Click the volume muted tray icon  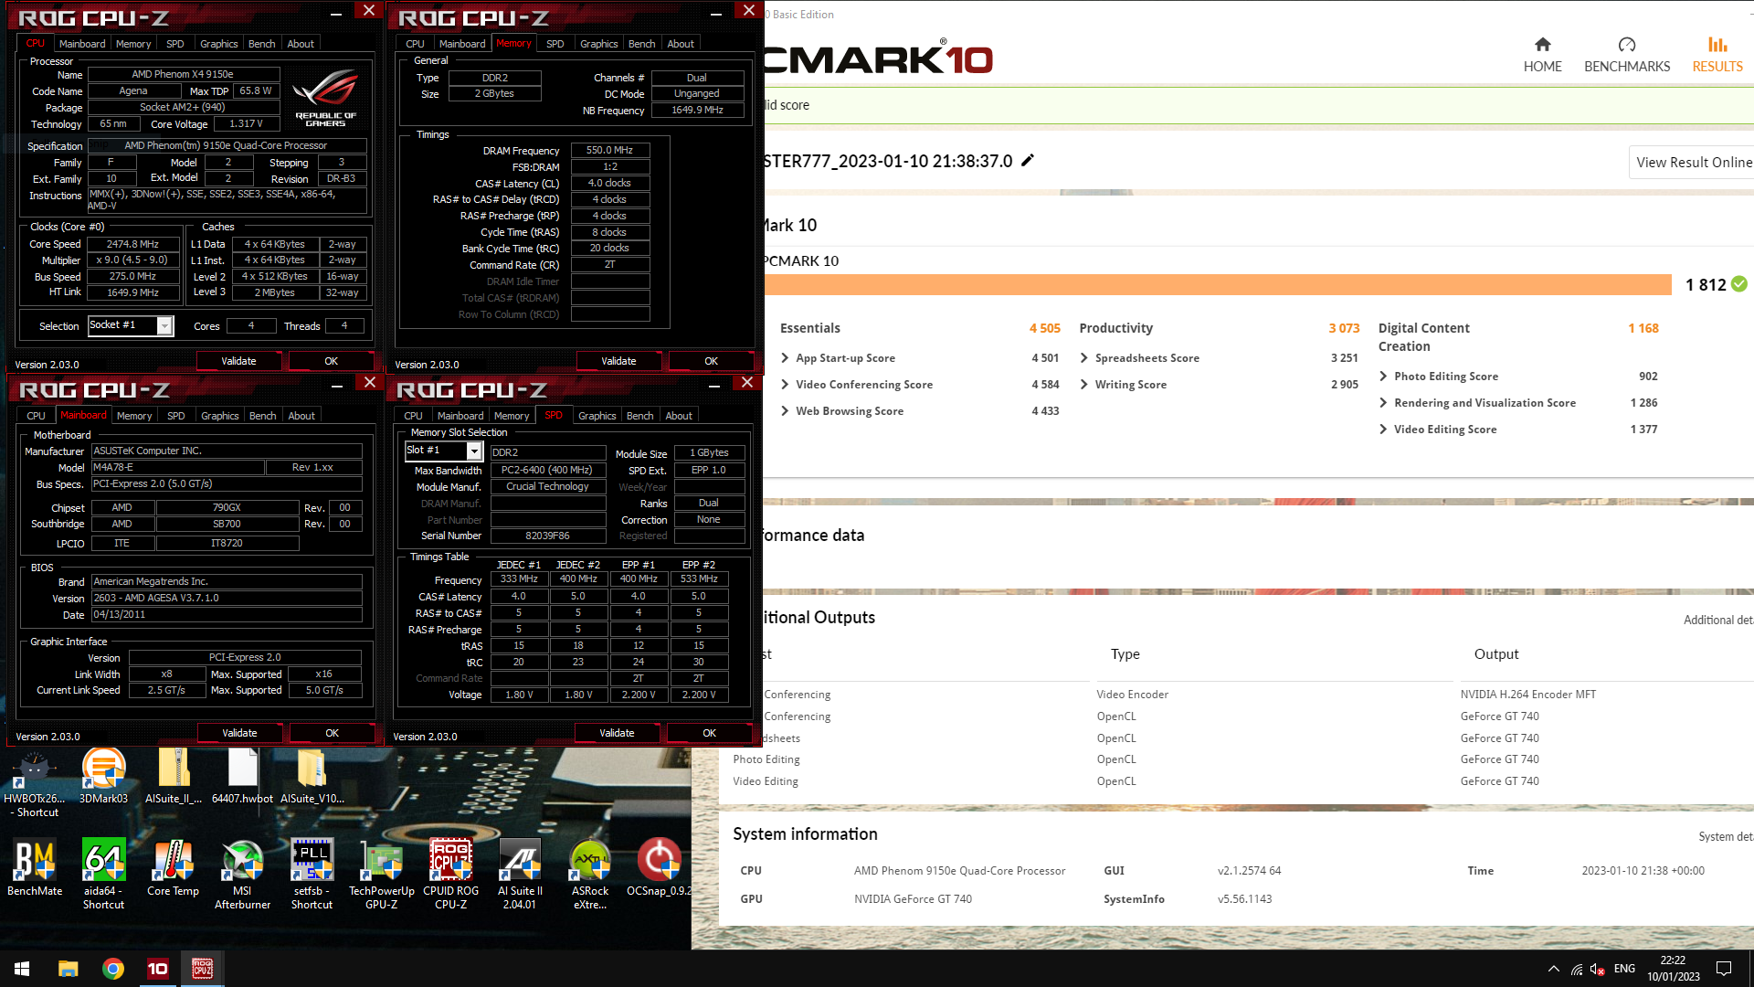[1597, 969]
